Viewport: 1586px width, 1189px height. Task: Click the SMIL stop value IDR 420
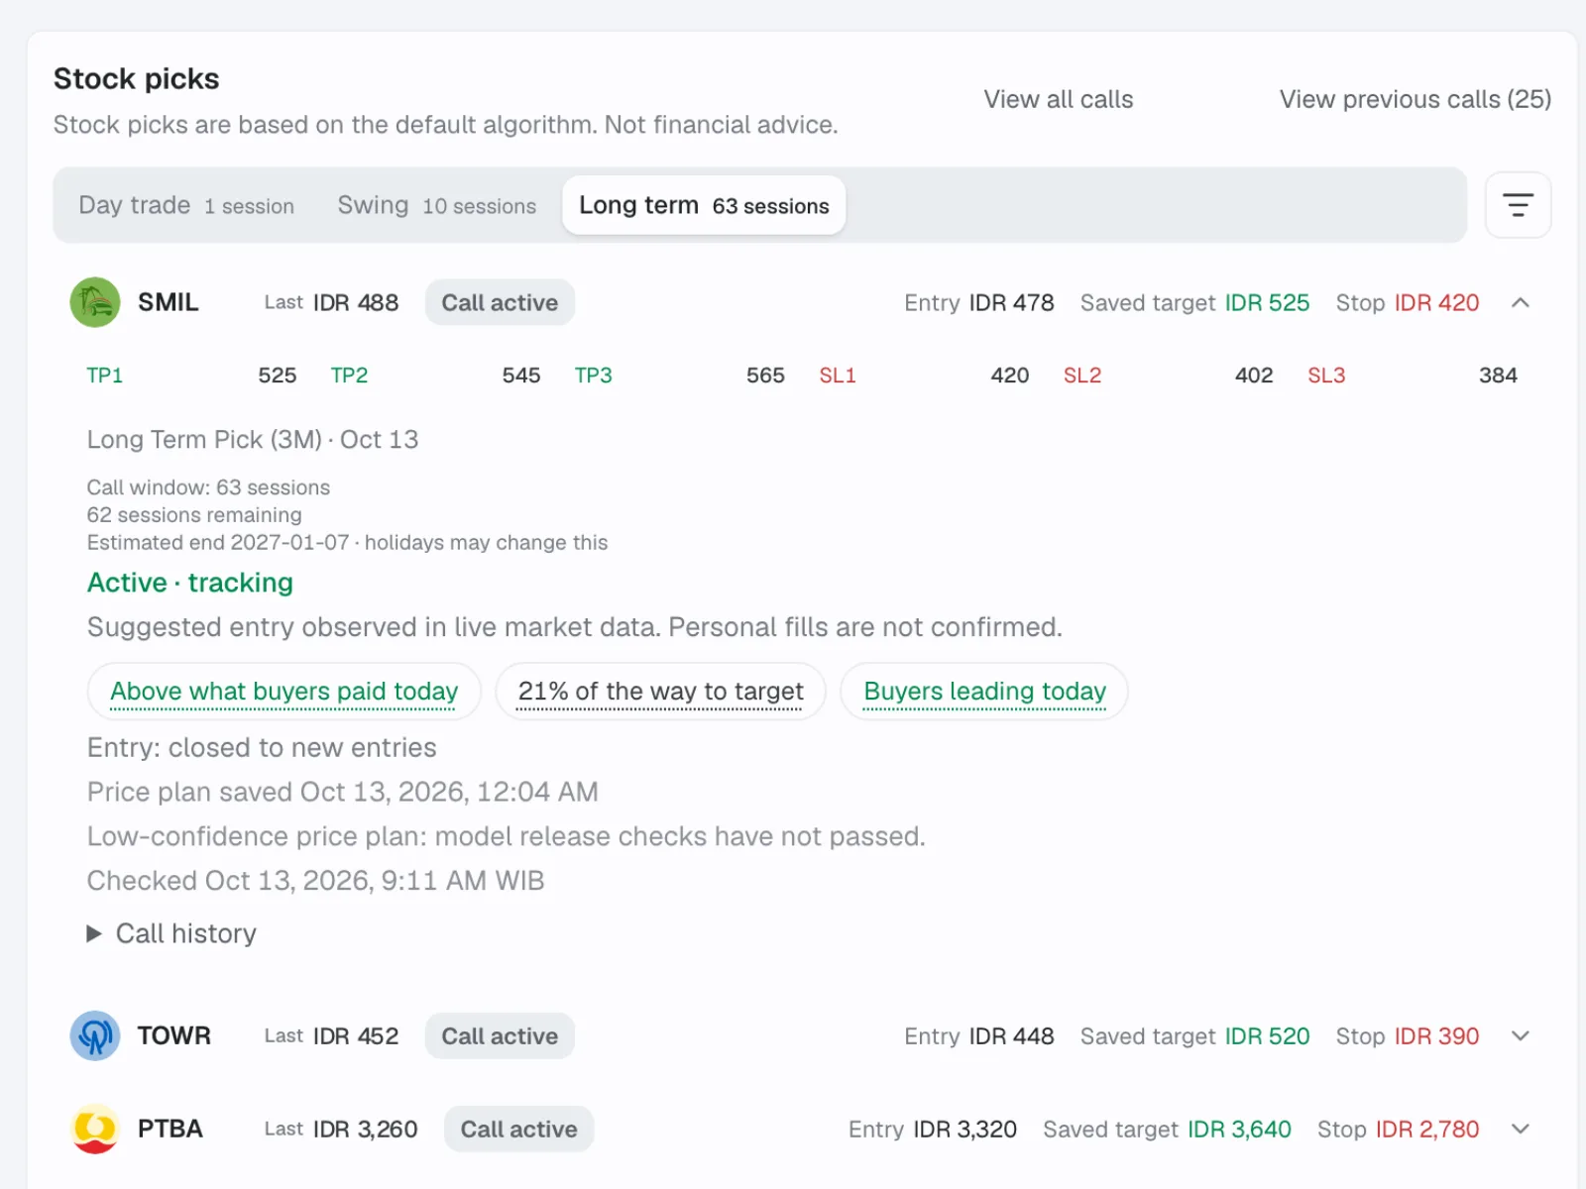point(1436,302)
